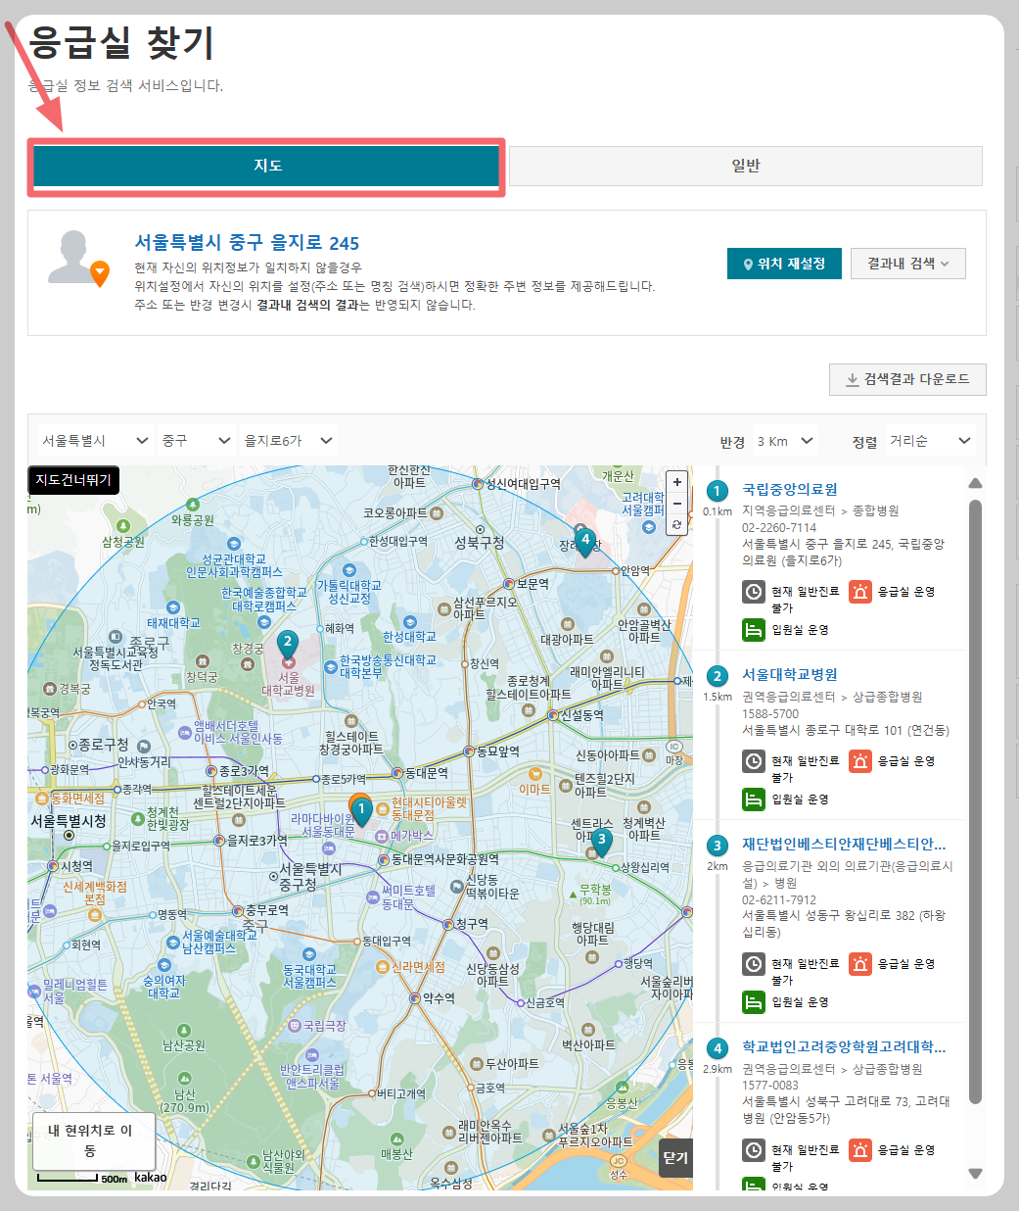The image size is (1019, 1211).
Task: Click the 지도건너뛰기 skip link
Action: click(73, 479)
